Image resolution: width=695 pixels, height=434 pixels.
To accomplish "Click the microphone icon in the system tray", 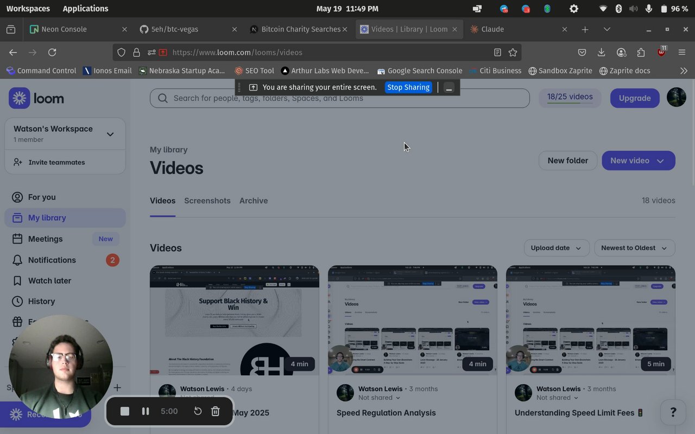I will tap(648, 9).
